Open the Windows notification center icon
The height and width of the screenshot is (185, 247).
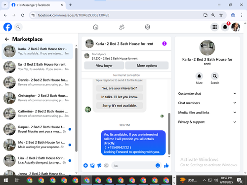click(x=239, y=181)
